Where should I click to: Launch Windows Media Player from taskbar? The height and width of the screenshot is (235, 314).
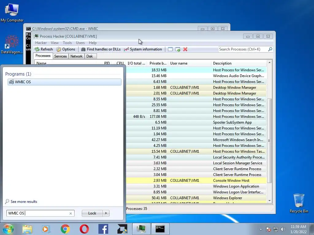pos(46,229)
